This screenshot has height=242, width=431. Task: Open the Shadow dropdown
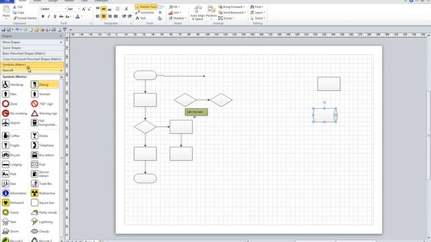tap(178, 18)
